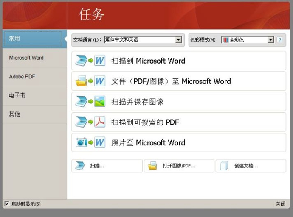Click the 扫描... button
This screenshot has width=293, height=217.
coord(107,166)
